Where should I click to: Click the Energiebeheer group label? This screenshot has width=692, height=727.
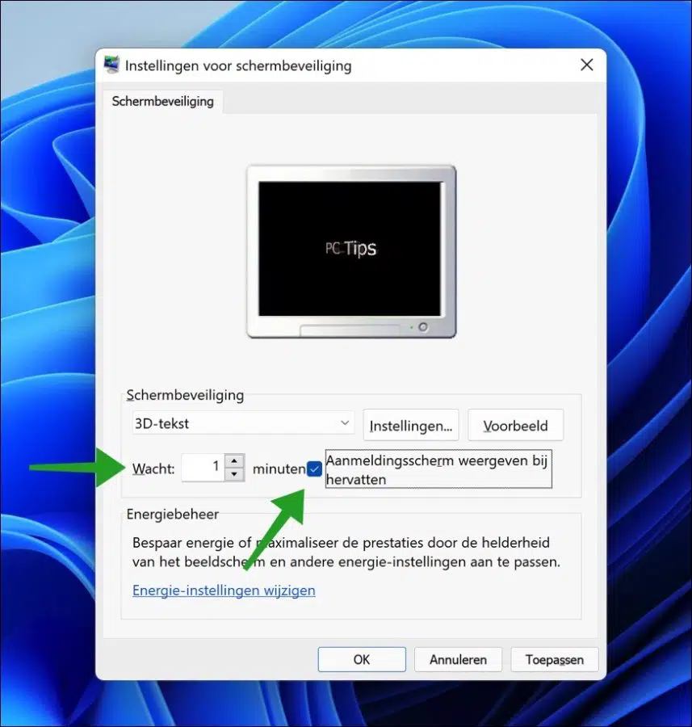(173, 515)
